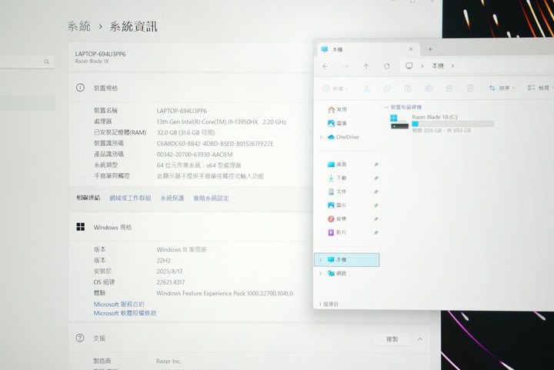Click the monitor icon in the address bar
This screenshot has width=554, height=370.
pos(409,65)
